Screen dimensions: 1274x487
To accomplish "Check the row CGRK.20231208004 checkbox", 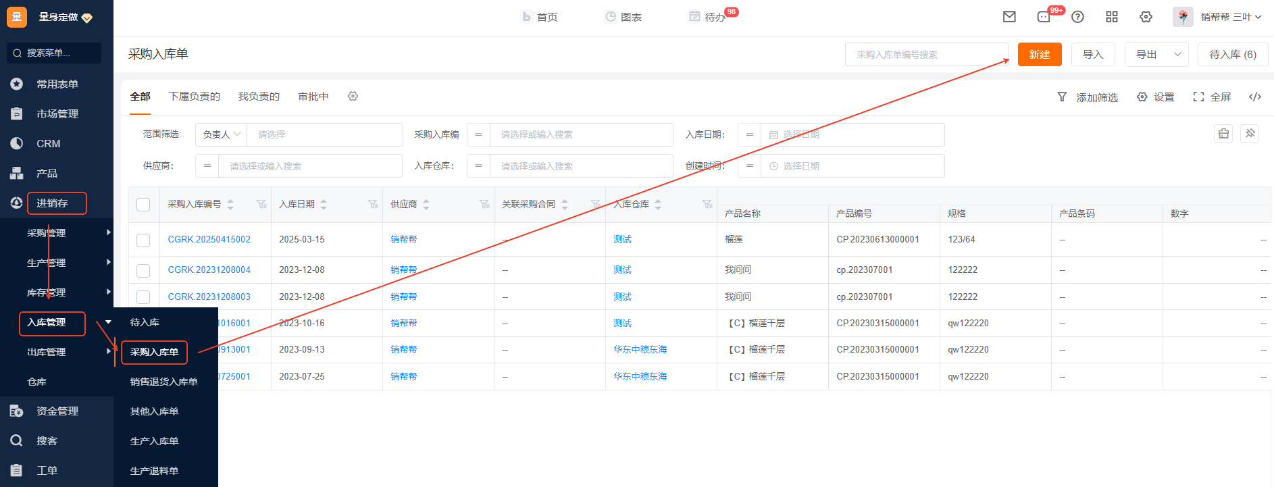I will [x=143, y=270].
